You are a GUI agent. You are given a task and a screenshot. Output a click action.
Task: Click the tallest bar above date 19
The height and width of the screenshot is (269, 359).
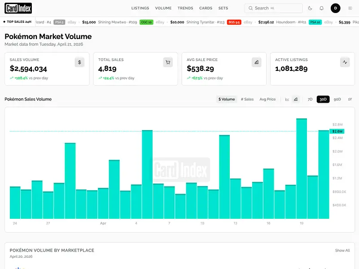pyautogui.click(x=302, y=169)
